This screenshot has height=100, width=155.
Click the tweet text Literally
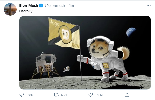(x=26, y=11)
